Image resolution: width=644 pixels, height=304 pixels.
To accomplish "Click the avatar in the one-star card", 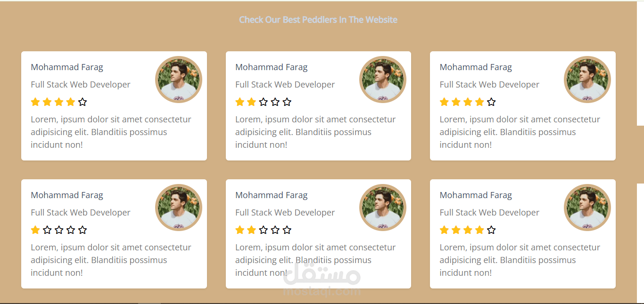I will (x=179, y=208).
